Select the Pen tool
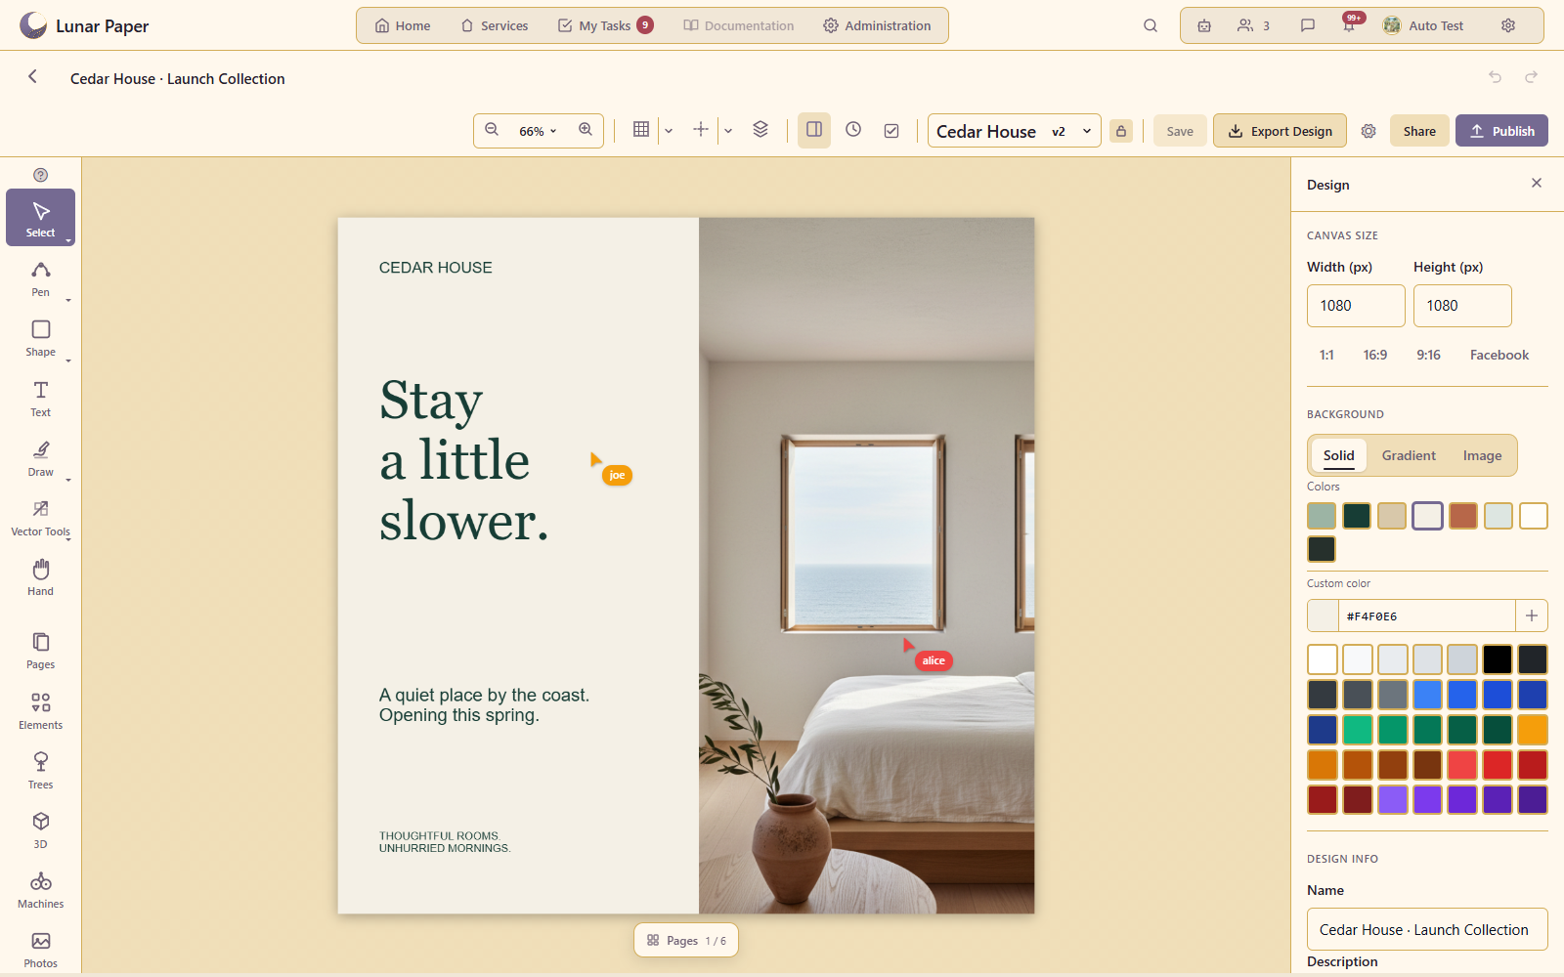 pos(40,278)
